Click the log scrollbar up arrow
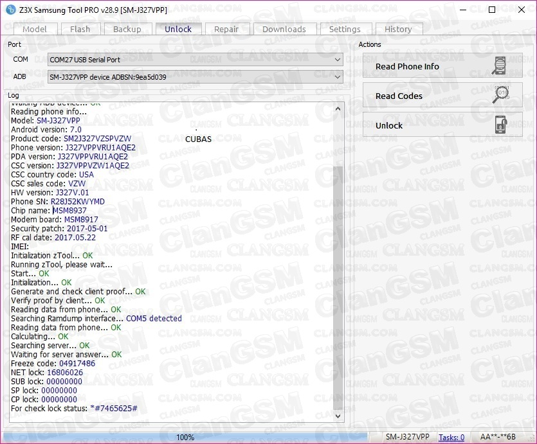Image resolution: width=537 pixels, height=444 pixels. (338, 109)
